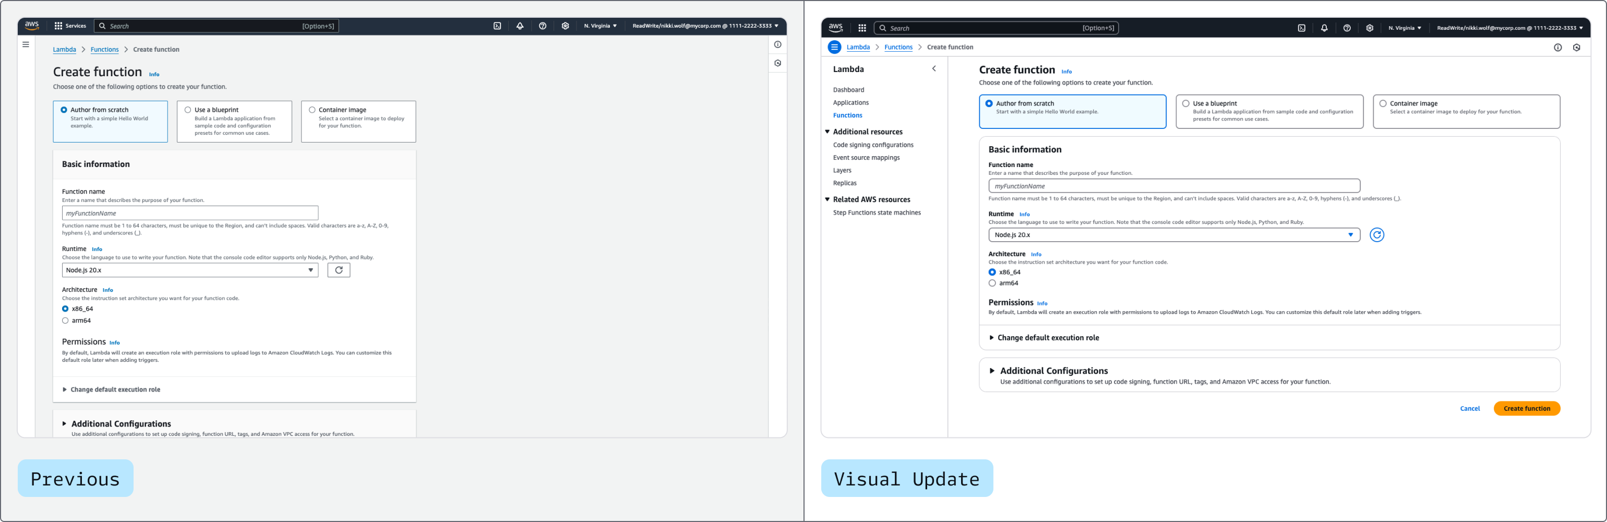Click the Runtime refresh button in Previous console
The width and height of the screenshot is (1607, 522).
point(339,270)
